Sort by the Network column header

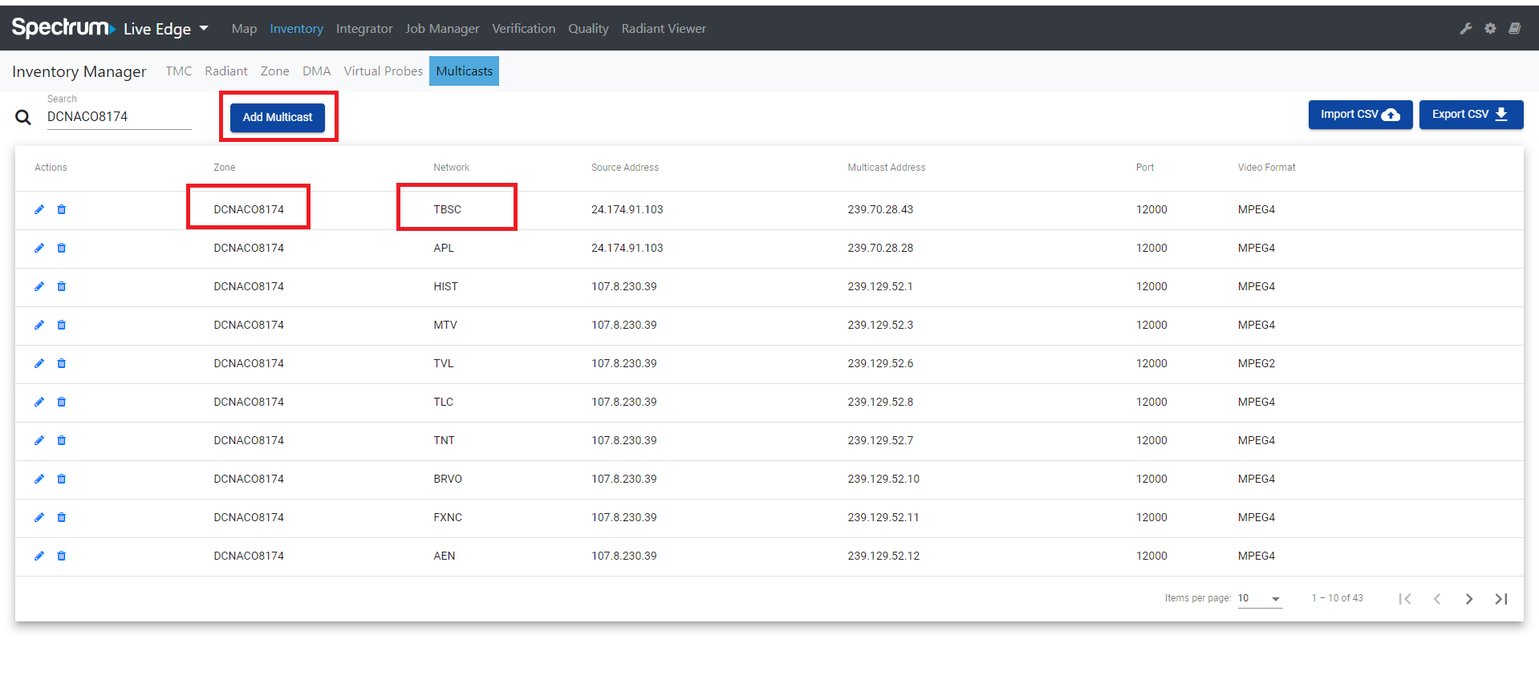pos(452,168)
